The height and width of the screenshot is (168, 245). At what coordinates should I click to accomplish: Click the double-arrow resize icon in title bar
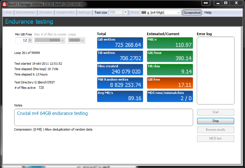pos(206,3)
